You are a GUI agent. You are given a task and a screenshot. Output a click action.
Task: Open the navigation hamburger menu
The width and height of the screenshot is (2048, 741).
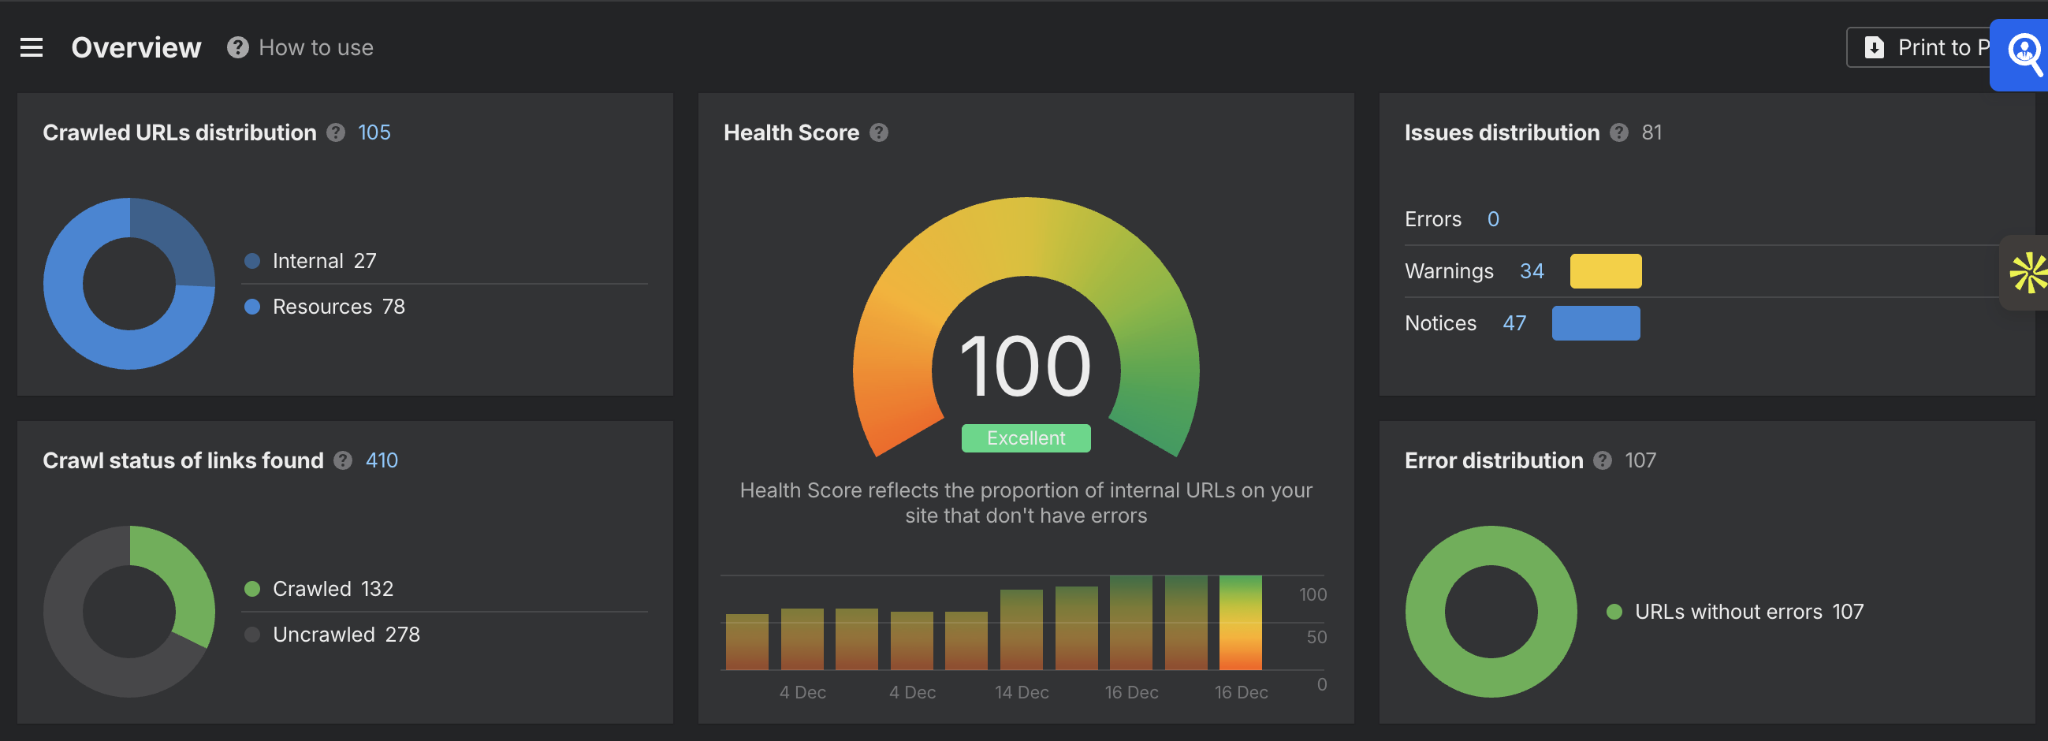(x=31, y=47)
